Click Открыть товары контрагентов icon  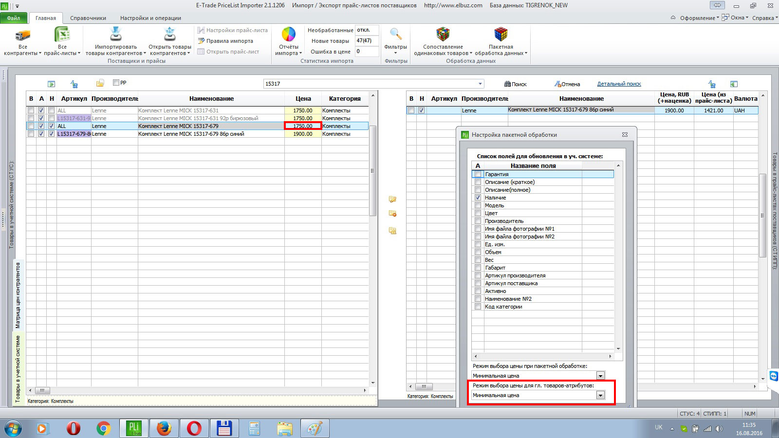click(170, 35)
